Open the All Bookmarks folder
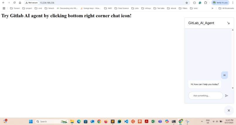Screen dimensions: 236x125 [226, 8]
